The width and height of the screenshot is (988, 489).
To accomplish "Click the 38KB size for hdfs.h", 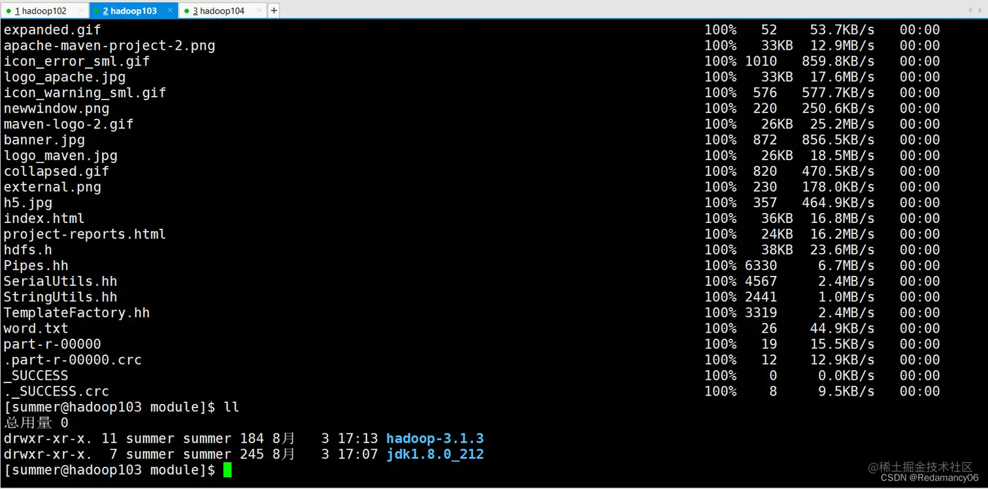I will click(x=777, y=249).
